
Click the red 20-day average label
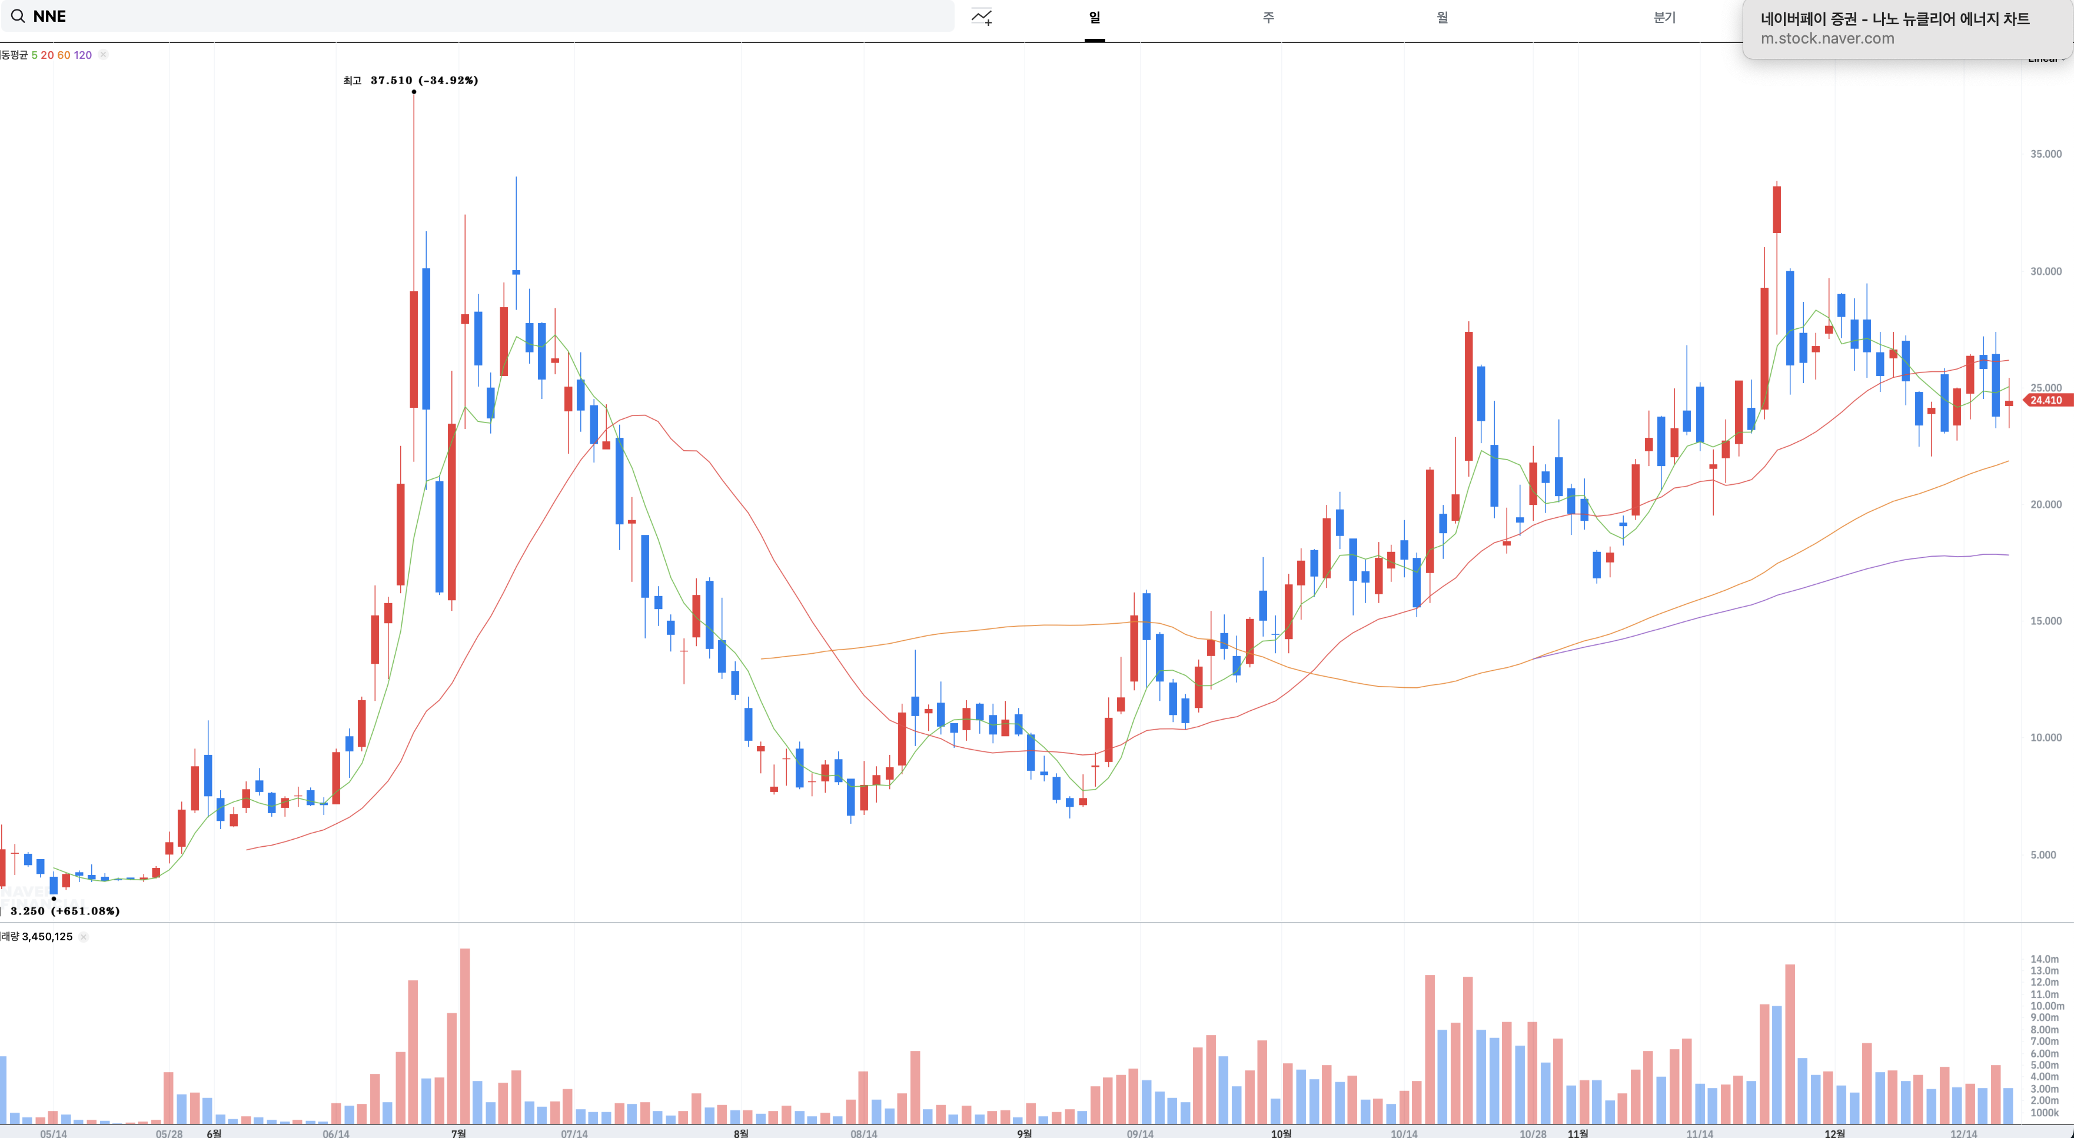click(48, 55)
